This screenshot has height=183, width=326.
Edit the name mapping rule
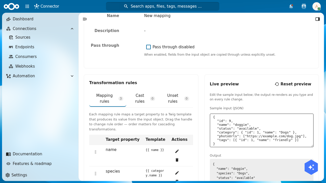click(177, 151)
